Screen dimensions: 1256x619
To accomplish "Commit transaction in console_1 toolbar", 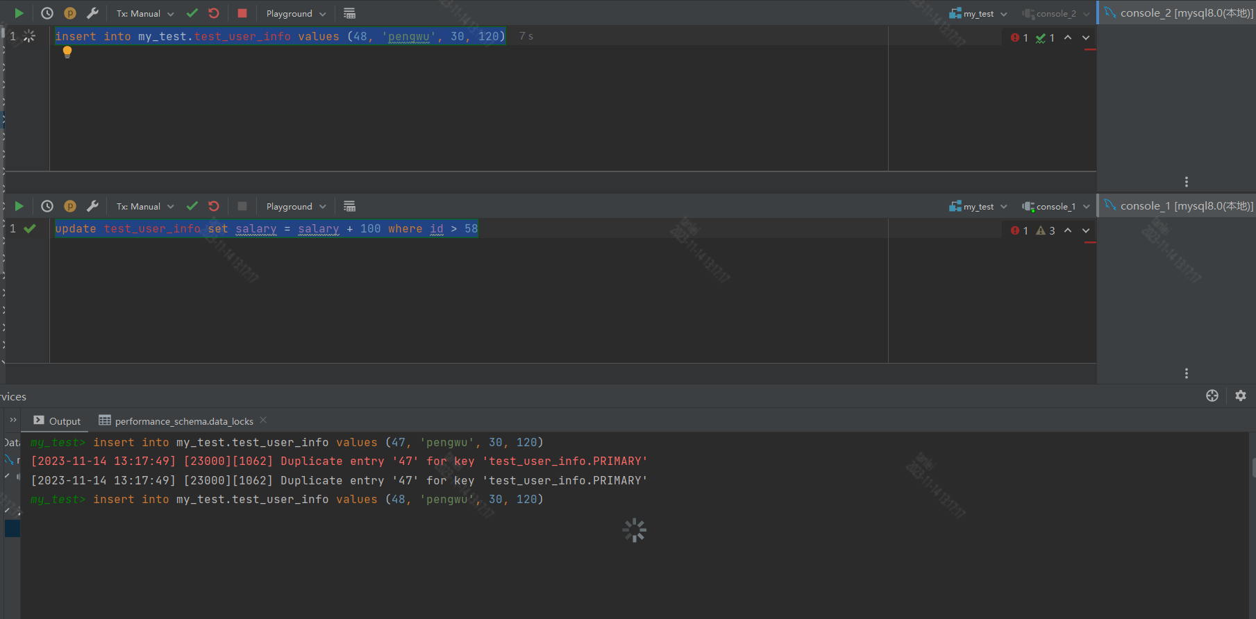I will [192, 206].
